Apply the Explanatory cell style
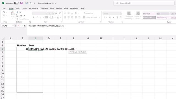Screen dimensions: 176x99 click(x=163, y=18)
